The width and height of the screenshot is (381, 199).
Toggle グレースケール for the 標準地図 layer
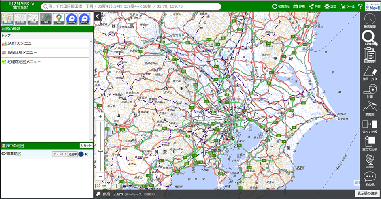60,154
